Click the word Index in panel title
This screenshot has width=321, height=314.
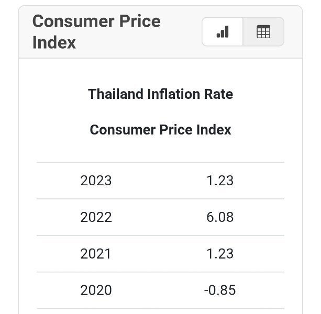tap(54, 42)
